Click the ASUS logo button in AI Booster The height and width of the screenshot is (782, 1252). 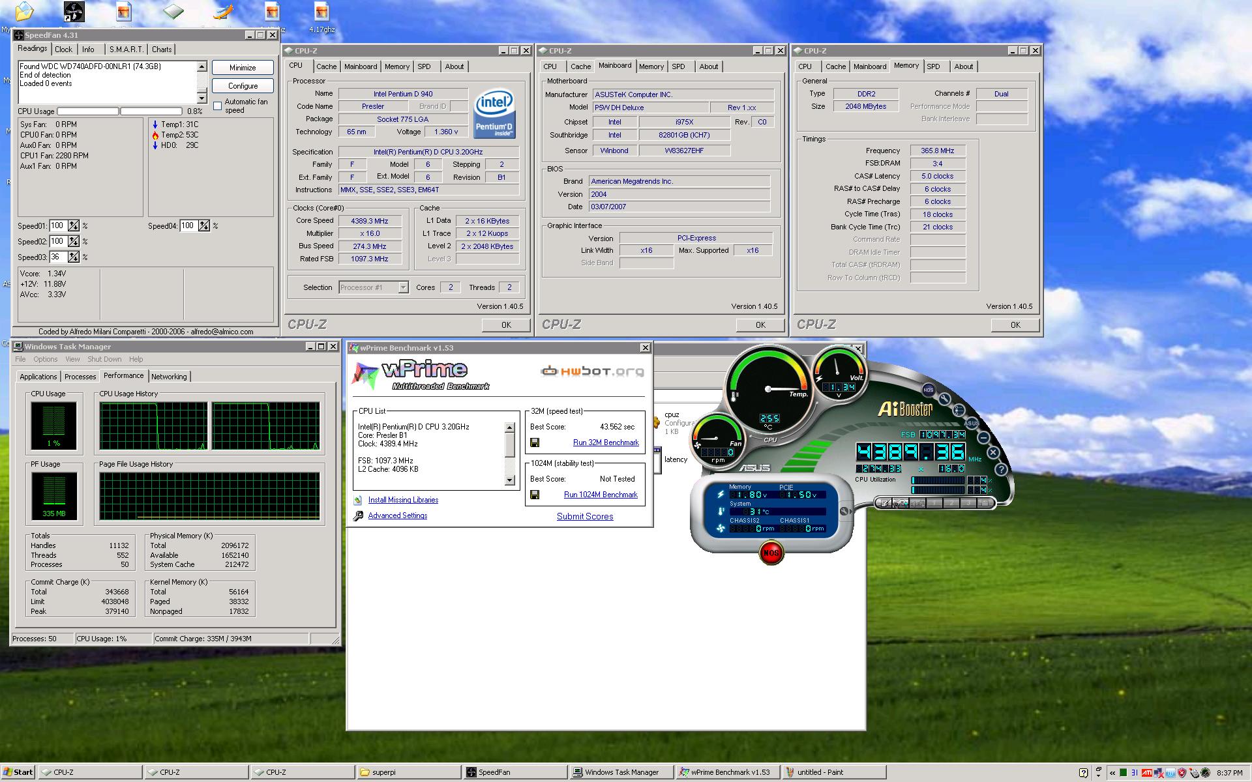(972, 423)
